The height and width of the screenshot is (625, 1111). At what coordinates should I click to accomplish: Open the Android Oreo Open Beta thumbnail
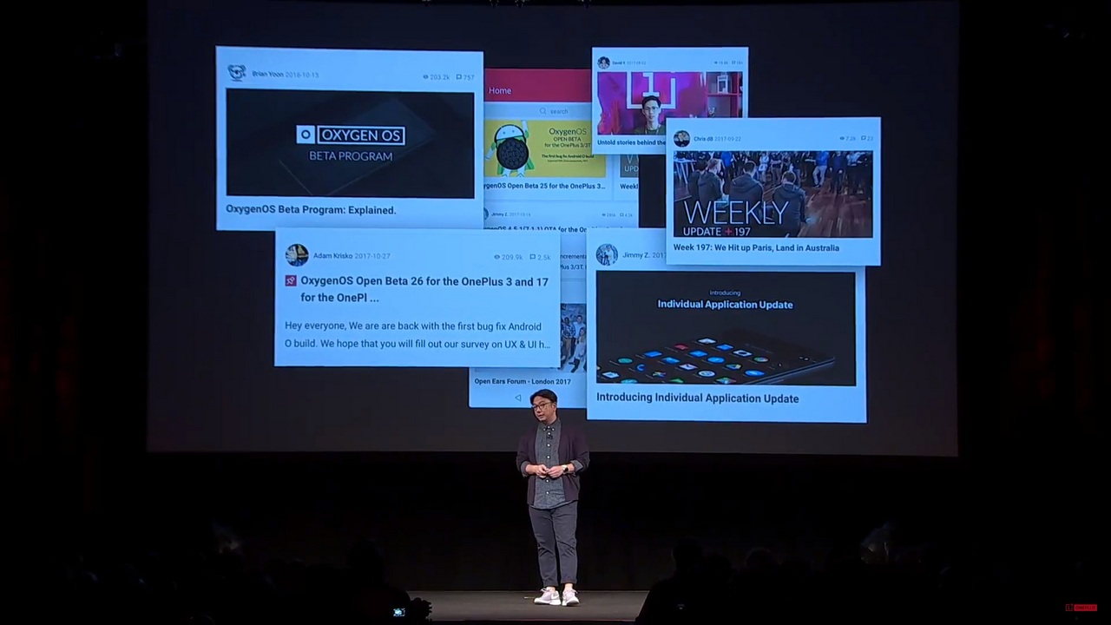coord(544,148)
